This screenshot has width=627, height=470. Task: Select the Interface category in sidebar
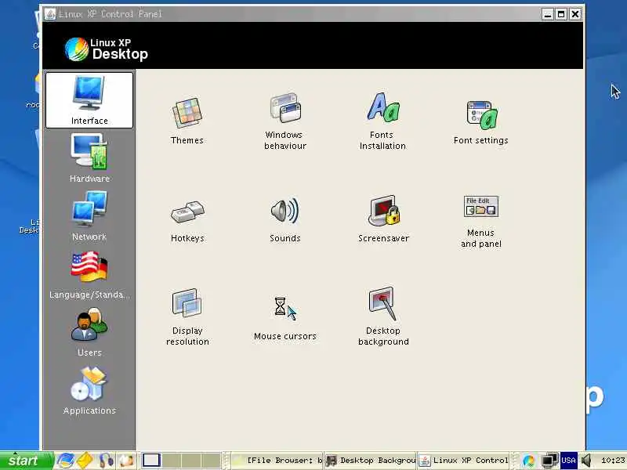point(89,100)
